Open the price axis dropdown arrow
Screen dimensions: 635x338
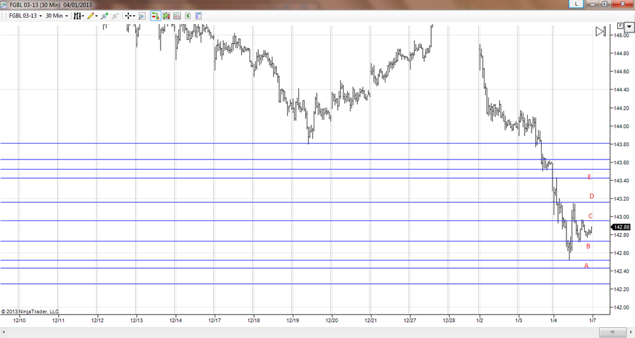pyautogui.click(x=629, y=27)
